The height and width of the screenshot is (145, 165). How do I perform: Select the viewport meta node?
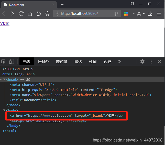(x=81, y=95)
